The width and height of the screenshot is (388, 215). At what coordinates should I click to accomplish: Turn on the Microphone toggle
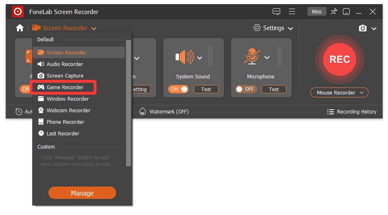tap(246, 89)
